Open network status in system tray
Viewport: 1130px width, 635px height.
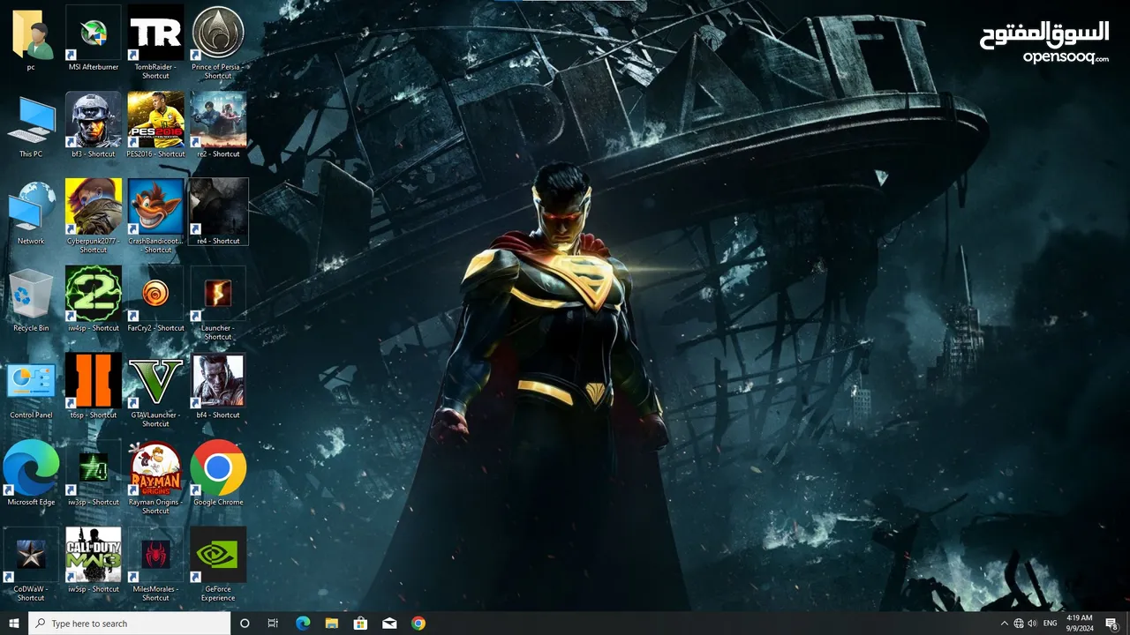(x=1019, y=624)
